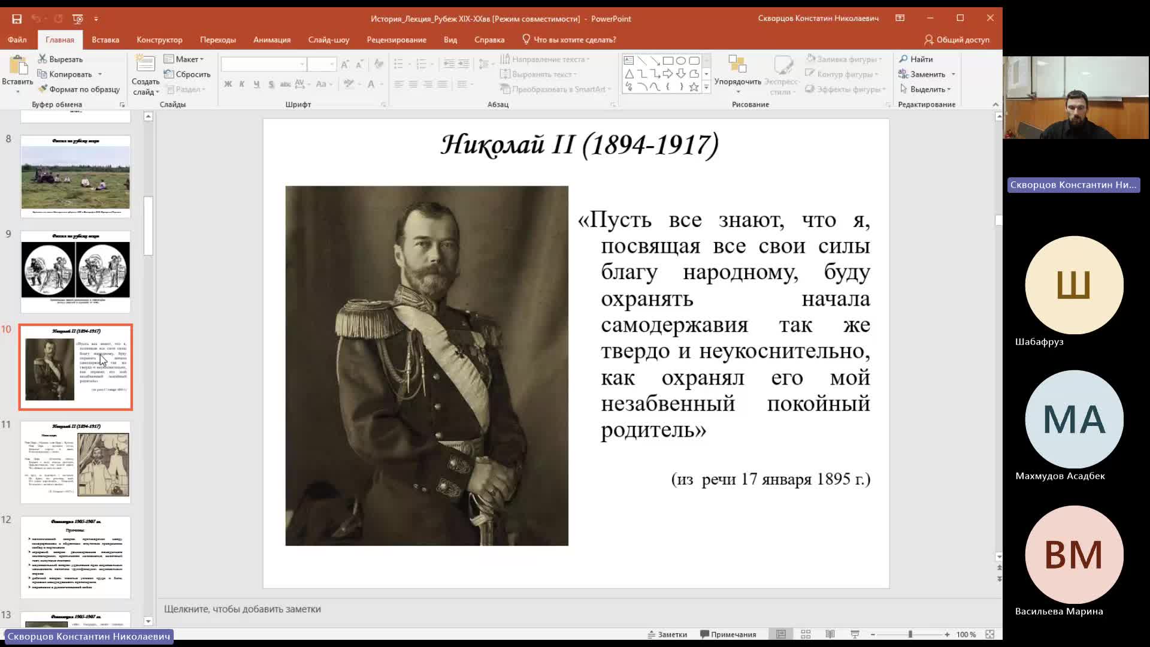Toggle Заметки notes pane in status bar
This screenshot has height=647, width=1150.
click(667, 634)
